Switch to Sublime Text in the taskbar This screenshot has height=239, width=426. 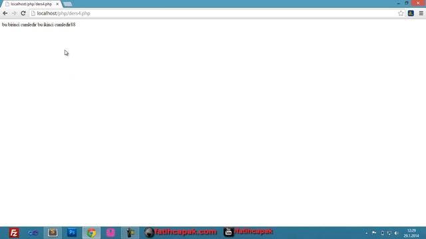[53, 232]
